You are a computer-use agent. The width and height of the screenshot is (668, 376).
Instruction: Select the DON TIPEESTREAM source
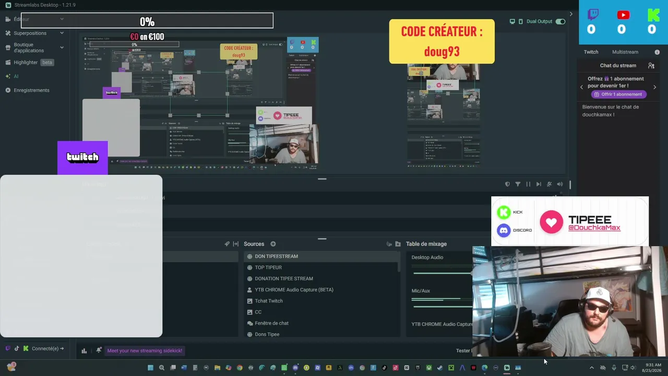tap(321, 256)
